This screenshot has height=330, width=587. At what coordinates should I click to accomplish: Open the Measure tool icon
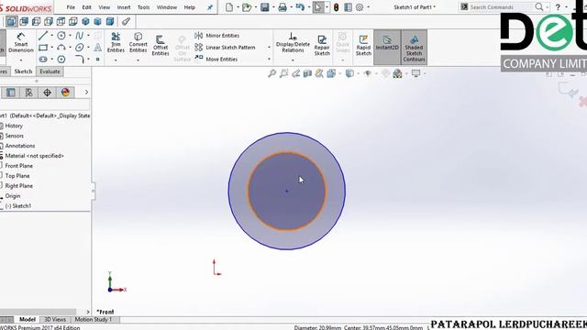[x=127, y=21]
